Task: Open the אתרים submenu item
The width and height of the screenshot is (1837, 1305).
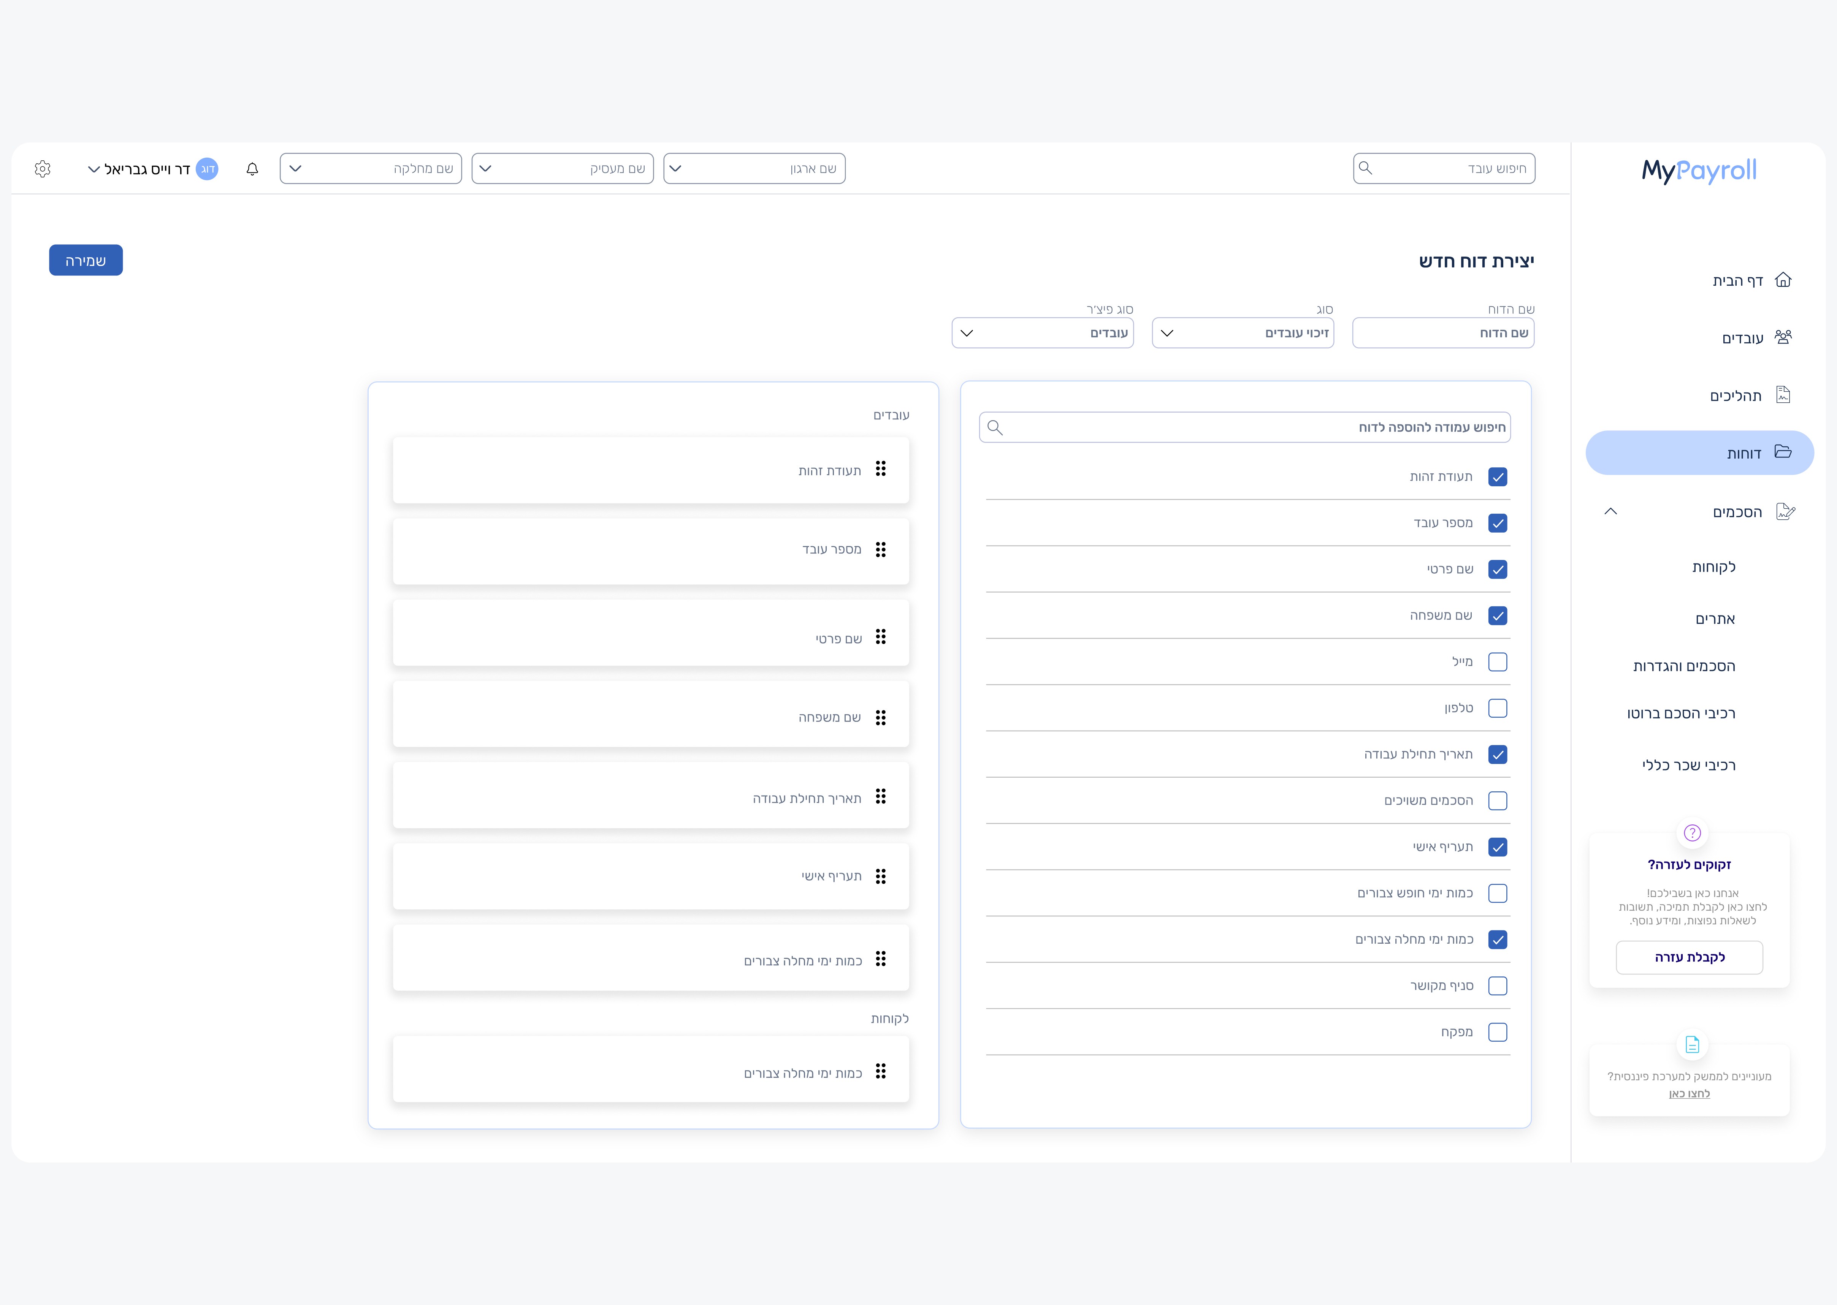Action: 1716,620
